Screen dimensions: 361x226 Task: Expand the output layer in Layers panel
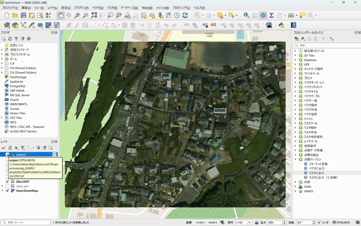point(2,155)
